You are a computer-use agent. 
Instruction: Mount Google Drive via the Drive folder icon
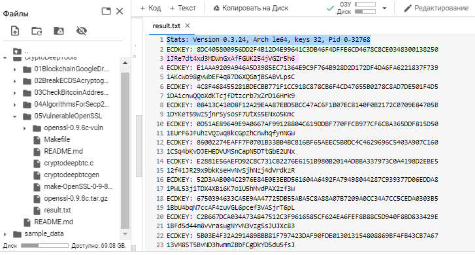[x=59, y=31]
